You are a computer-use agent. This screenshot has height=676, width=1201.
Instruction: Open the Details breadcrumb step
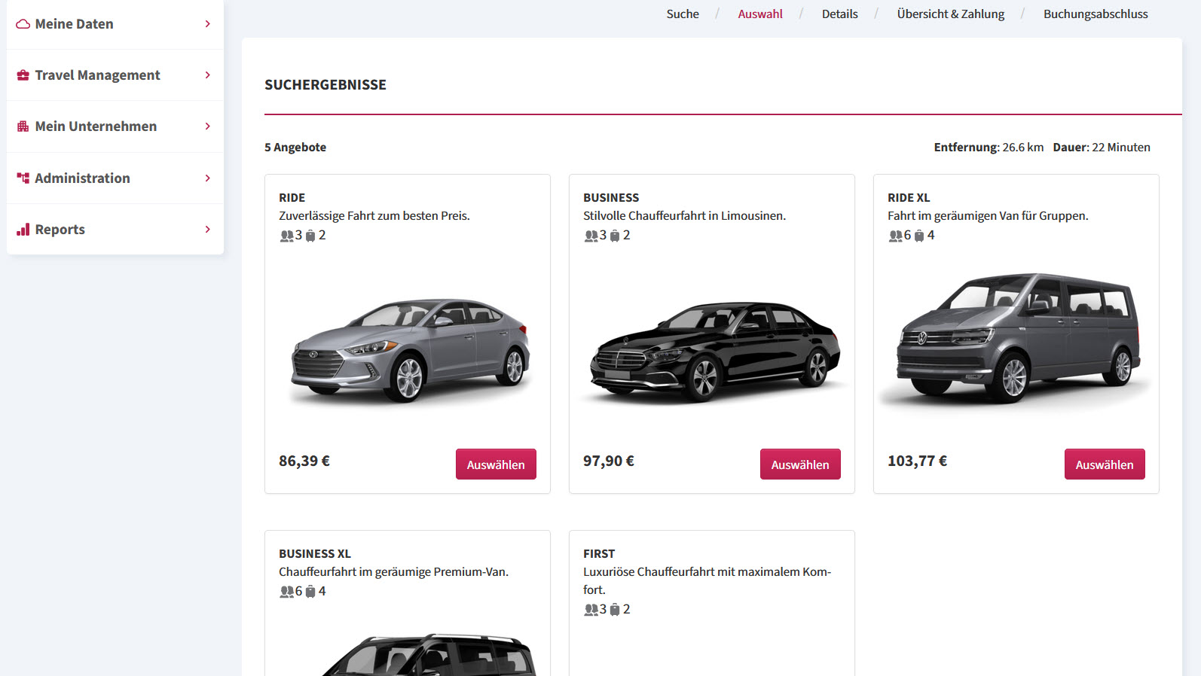pyautogui.click(x=839, y=14)
